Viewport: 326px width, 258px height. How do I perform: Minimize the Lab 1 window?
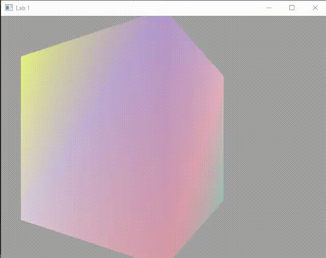[x=269, y=8]
